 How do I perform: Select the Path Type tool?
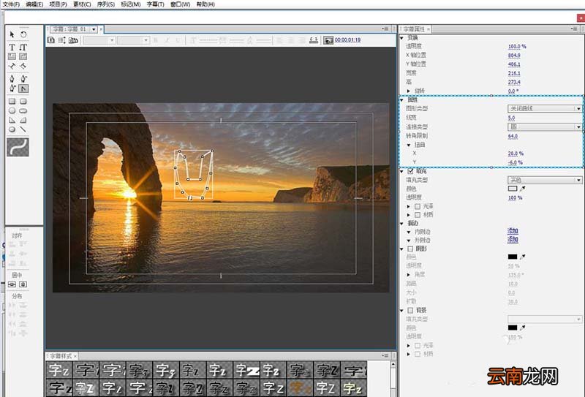click(12, 66)
